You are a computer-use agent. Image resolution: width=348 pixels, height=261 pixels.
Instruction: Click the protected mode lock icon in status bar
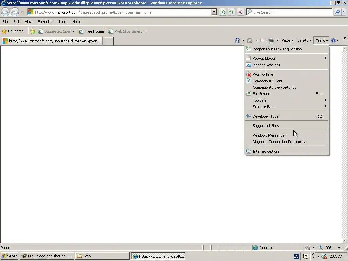point(308,248)
